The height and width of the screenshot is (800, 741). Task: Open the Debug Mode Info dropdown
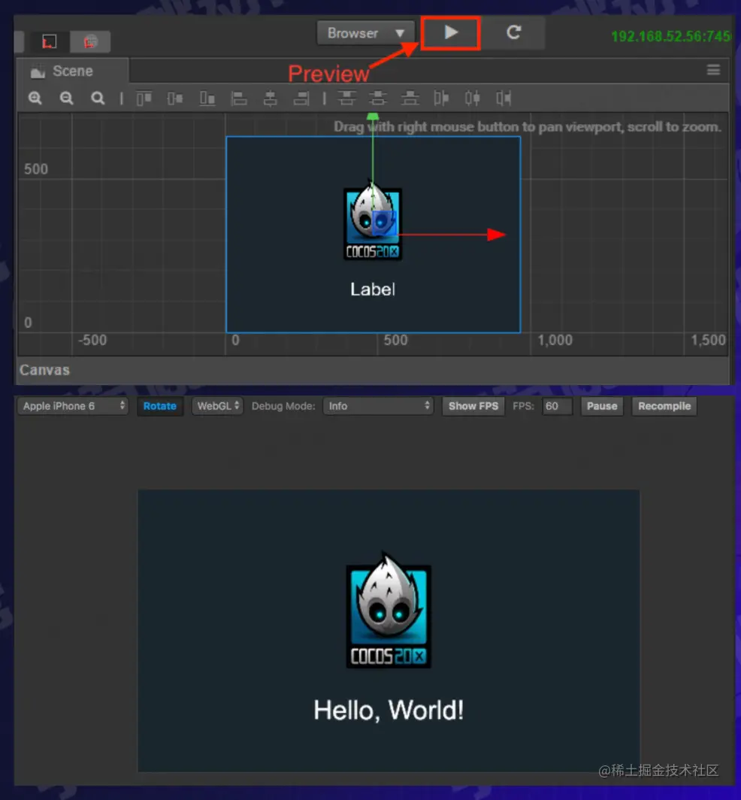click(379, 406)
